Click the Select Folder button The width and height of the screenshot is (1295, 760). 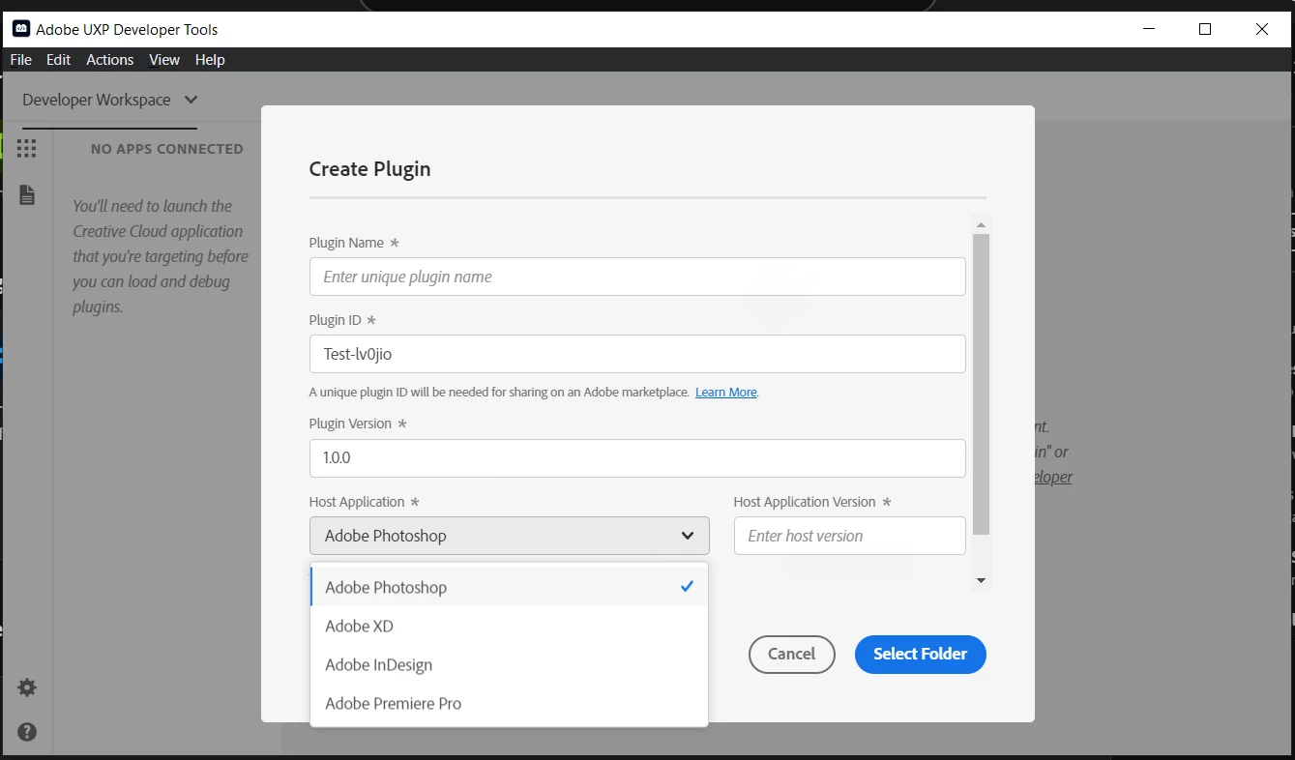(x=920, y=654)
